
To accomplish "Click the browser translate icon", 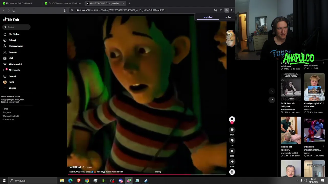I will tap(227, 10).
